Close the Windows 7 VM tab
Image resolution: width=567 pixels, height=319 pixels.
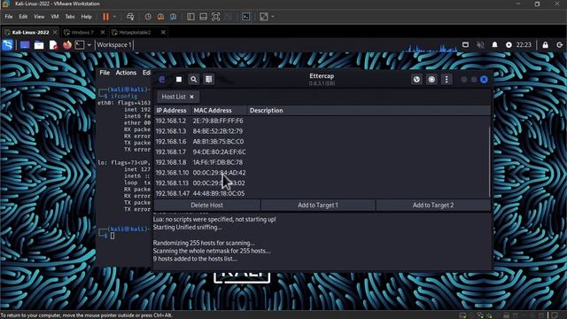(103, 32)
